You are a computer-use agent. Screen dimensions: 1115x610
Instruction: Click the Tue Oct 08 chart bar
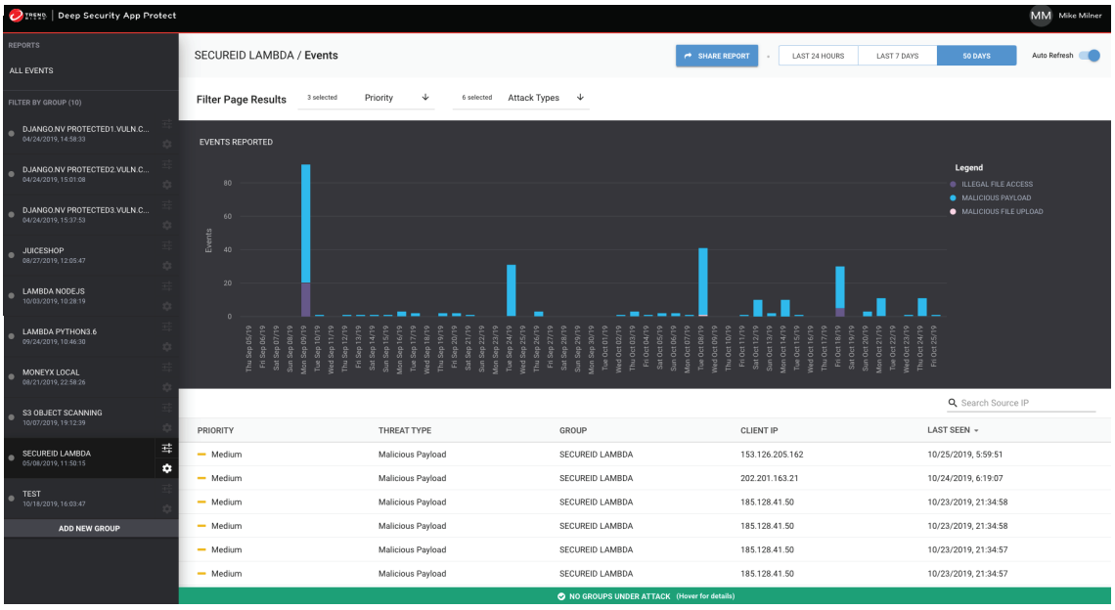[x=703, y=282]
